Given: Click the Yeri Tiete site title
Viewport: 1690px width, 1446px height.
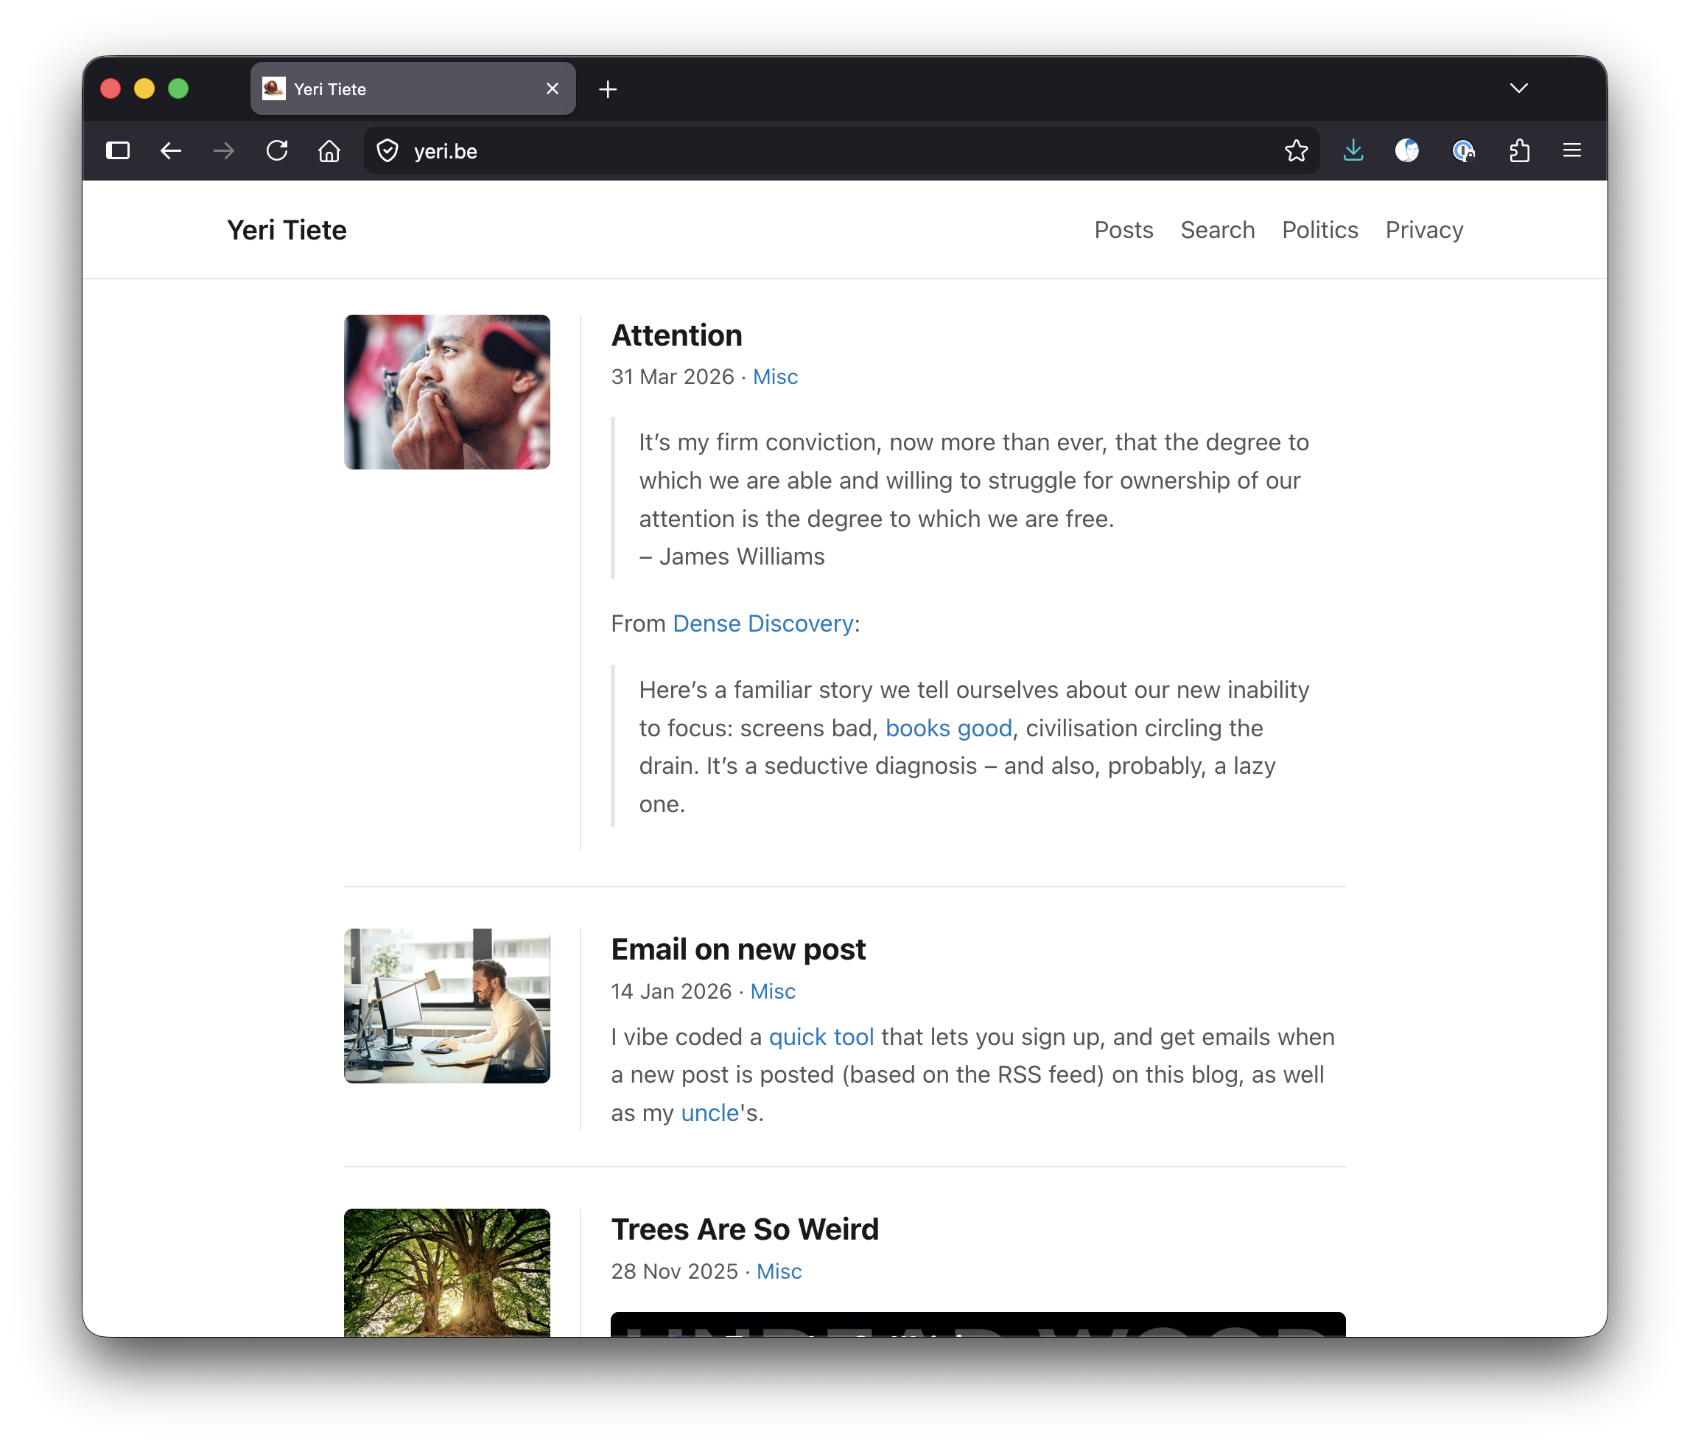Looking at the screenshot, I should (x=287, y=230).
